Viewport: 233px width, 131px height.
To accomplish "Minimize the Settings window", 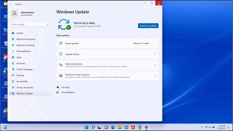I will (145, 3).
